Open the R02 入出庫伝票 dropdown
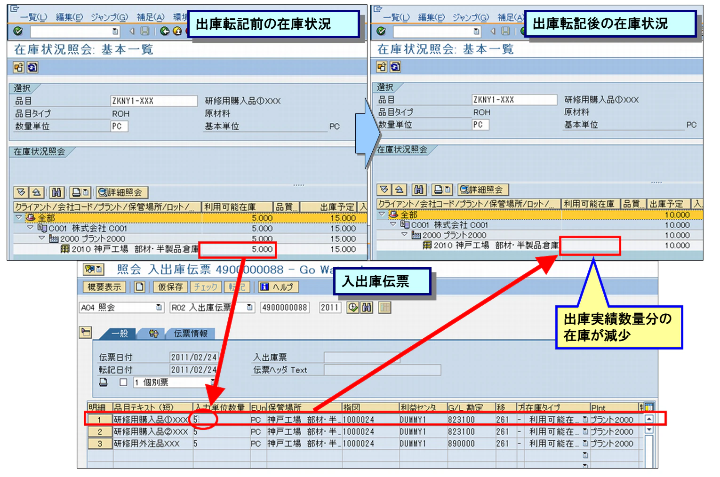720x477 pixels. 248,307
